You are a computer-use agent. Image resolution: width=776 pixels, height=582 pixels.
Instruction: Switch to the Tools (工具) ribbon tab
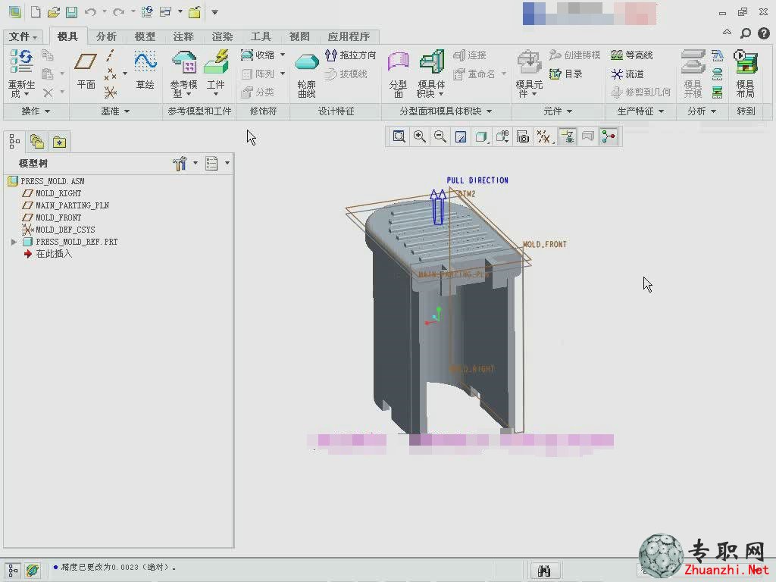coord(261,36)
